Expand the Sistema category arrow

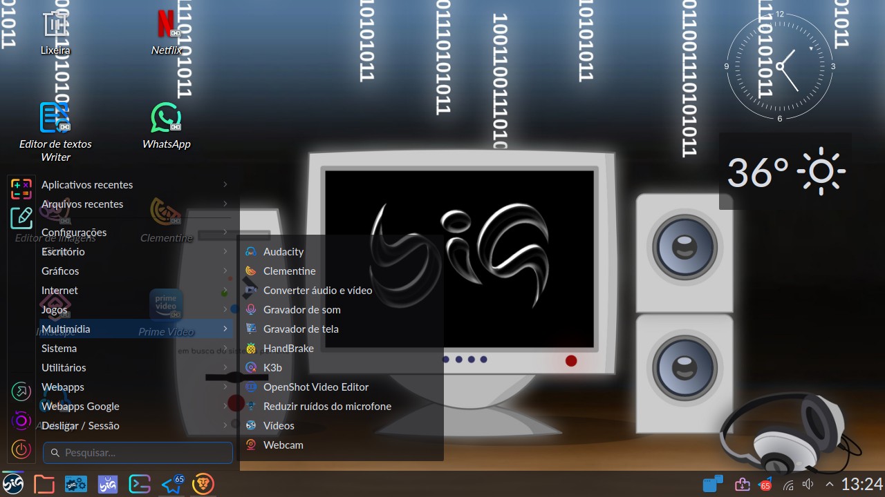point(225,348)
